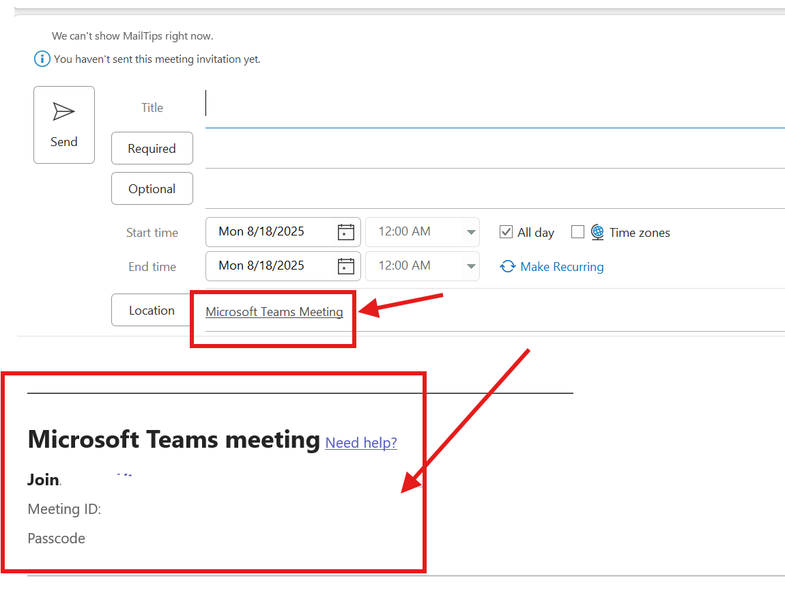Uncheck the All day checkbox
This screenshot has width=785, height=602.
tap(506, 231)
